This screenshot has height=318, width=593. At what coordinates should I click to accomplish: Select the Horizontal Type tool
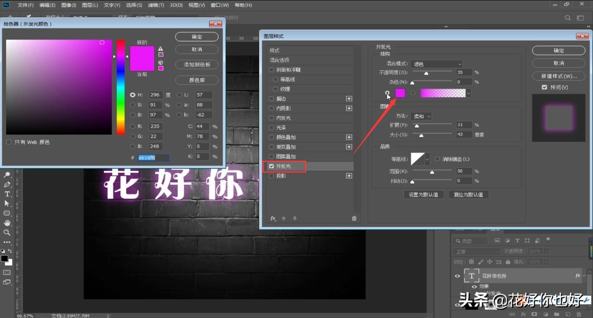(7, 194)
